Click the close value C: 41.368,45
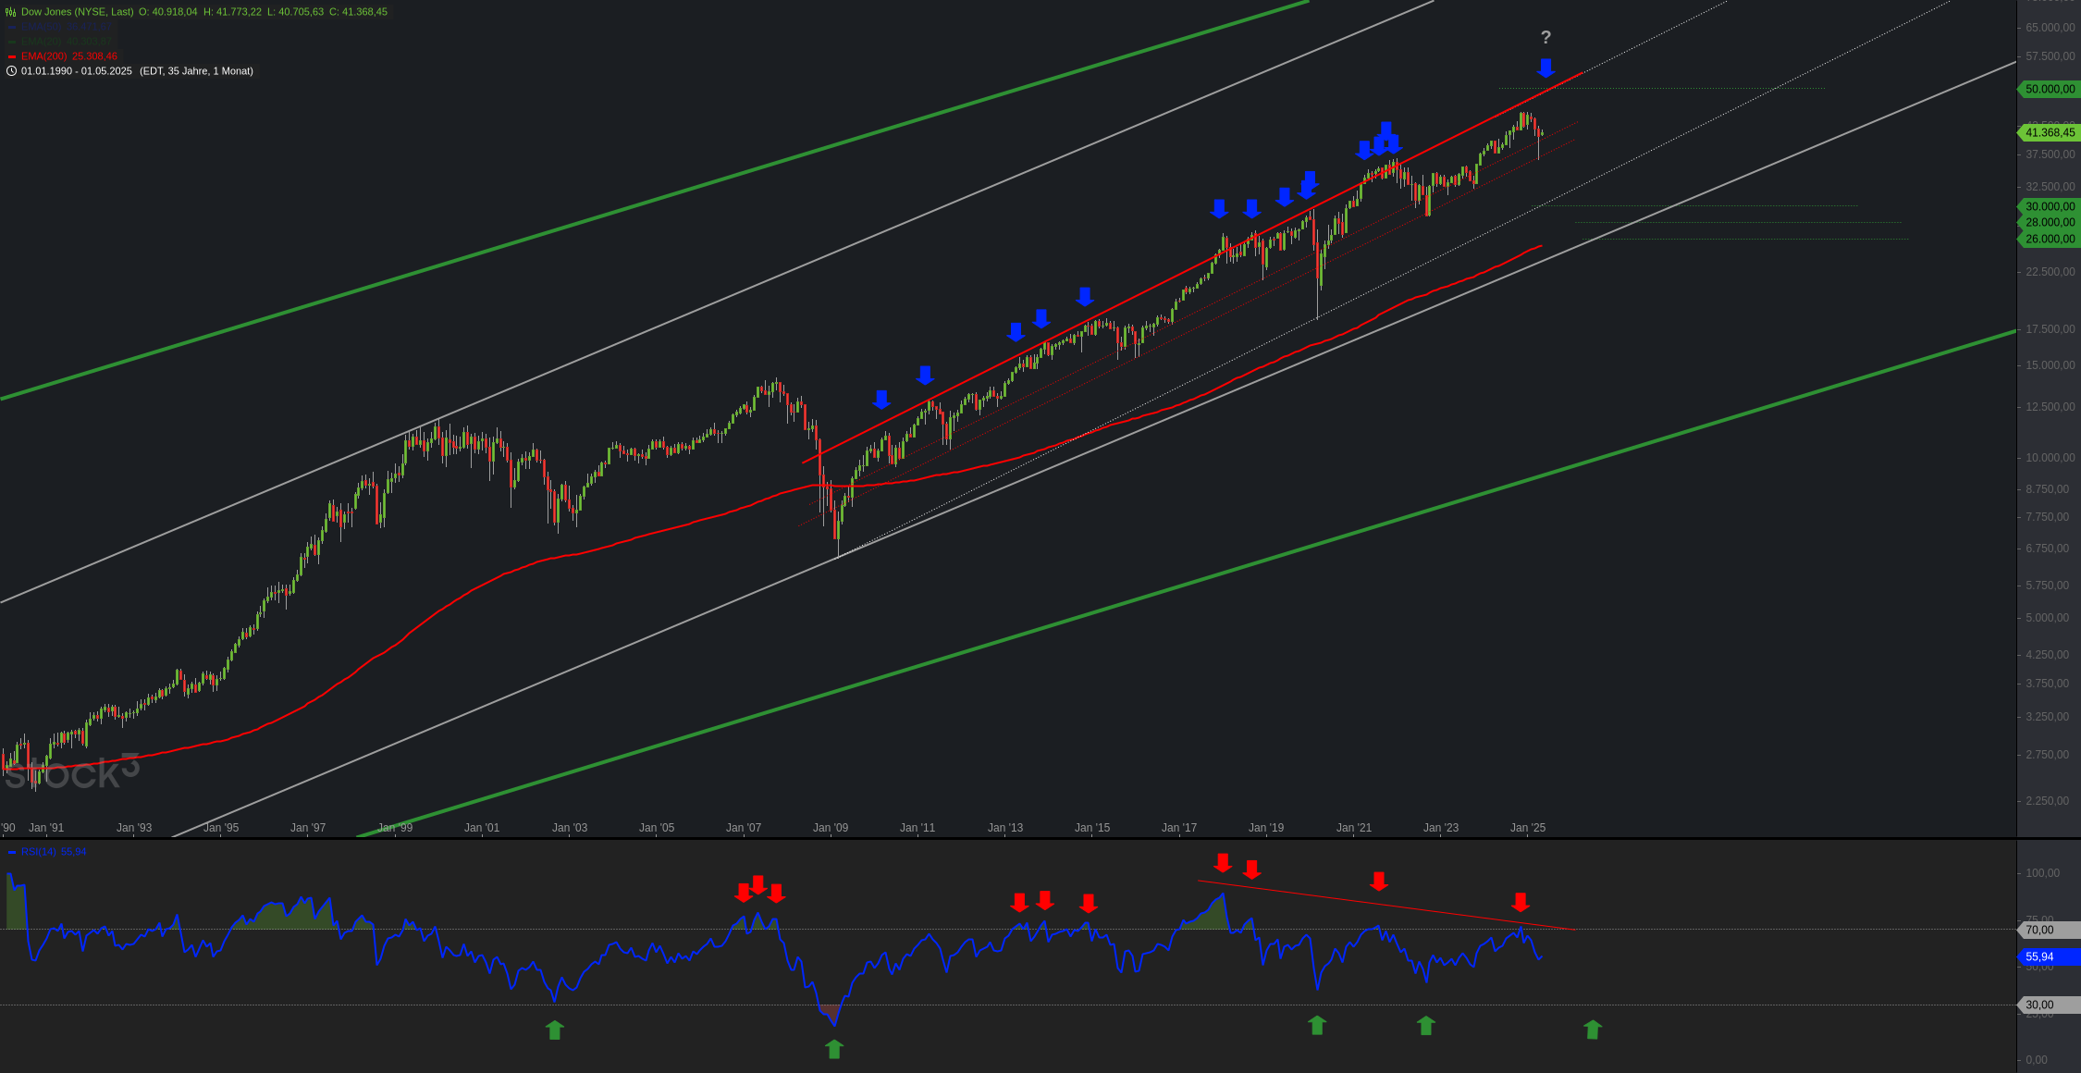This screenshot has width=2081, height=1073. click(x=358, y=12)
